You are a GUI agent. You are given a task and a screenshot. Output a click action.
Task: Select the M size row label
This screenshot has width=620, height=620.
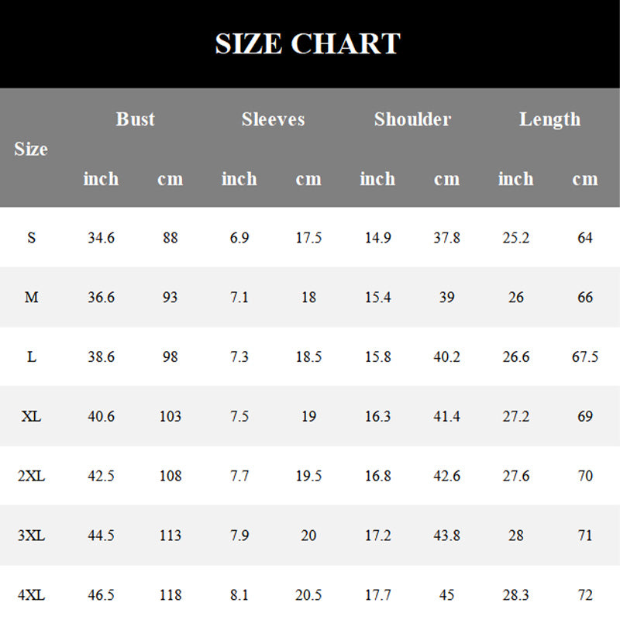click(31, 298)
